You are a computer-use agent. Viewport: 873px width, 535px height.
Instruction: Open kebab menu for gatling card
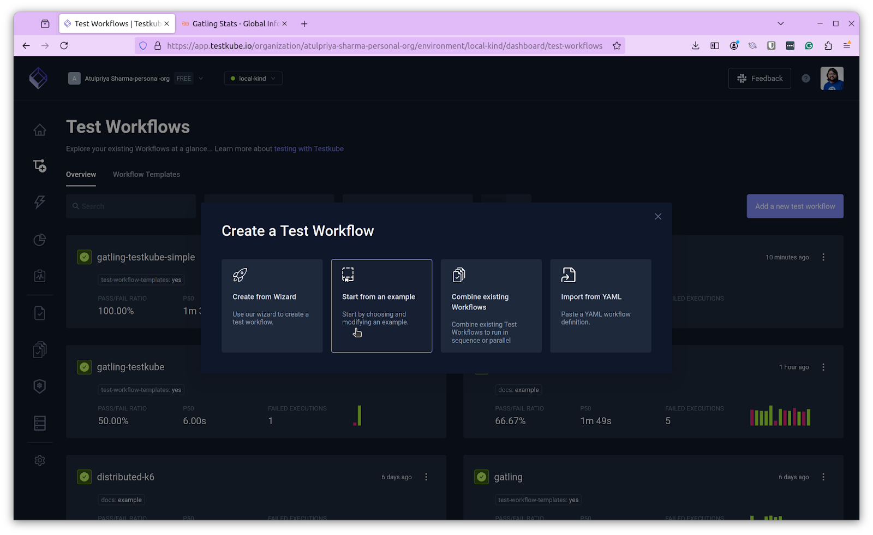tap(823, 477)
